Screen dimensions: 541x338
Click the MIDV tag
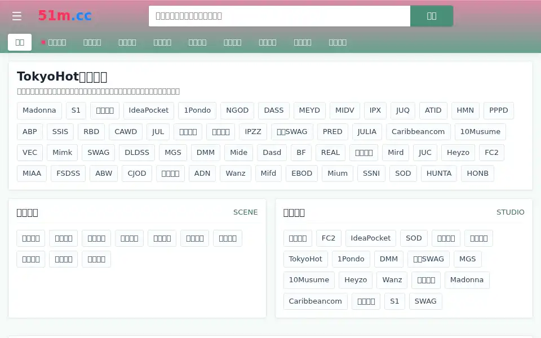[345, 110]
